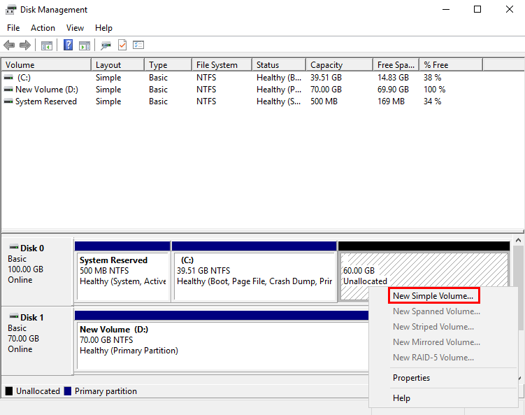Image resolution: width=525 pixels, height=415 pixels.
Task: Click the blue Help question-mark icon
Action: [68, 45]
